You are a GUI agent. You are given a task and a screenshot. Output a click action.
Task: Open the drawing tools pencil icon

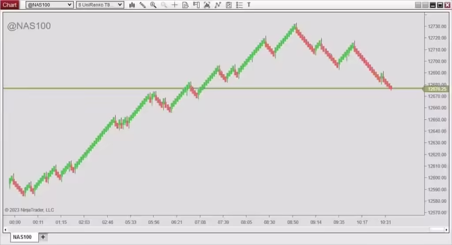[143, 5]
